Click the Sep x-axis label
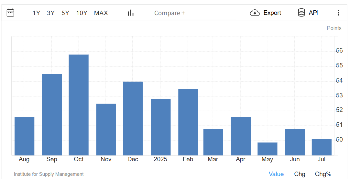 (51, 159)
